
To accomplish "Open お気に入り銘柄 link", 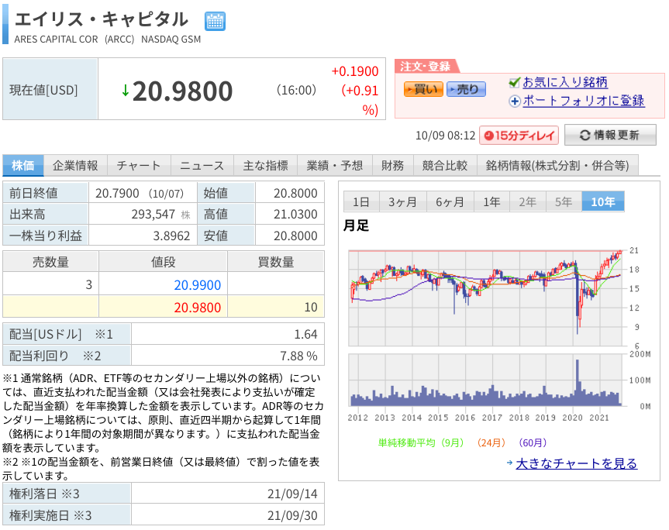I will 565,82.
